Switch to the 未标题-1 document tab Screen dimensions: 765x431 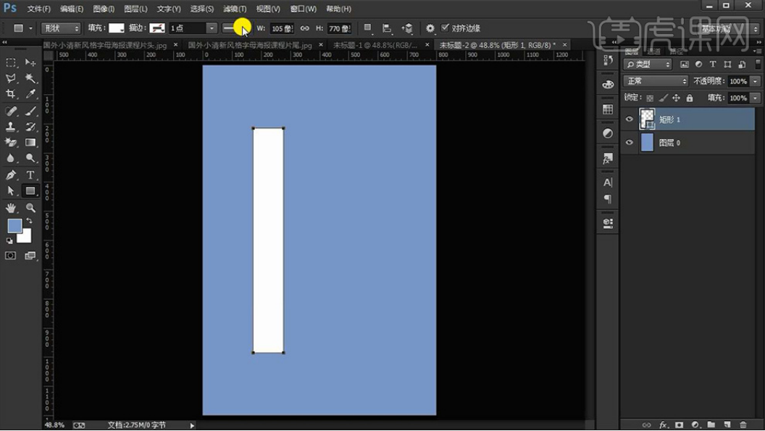point(375,45)
